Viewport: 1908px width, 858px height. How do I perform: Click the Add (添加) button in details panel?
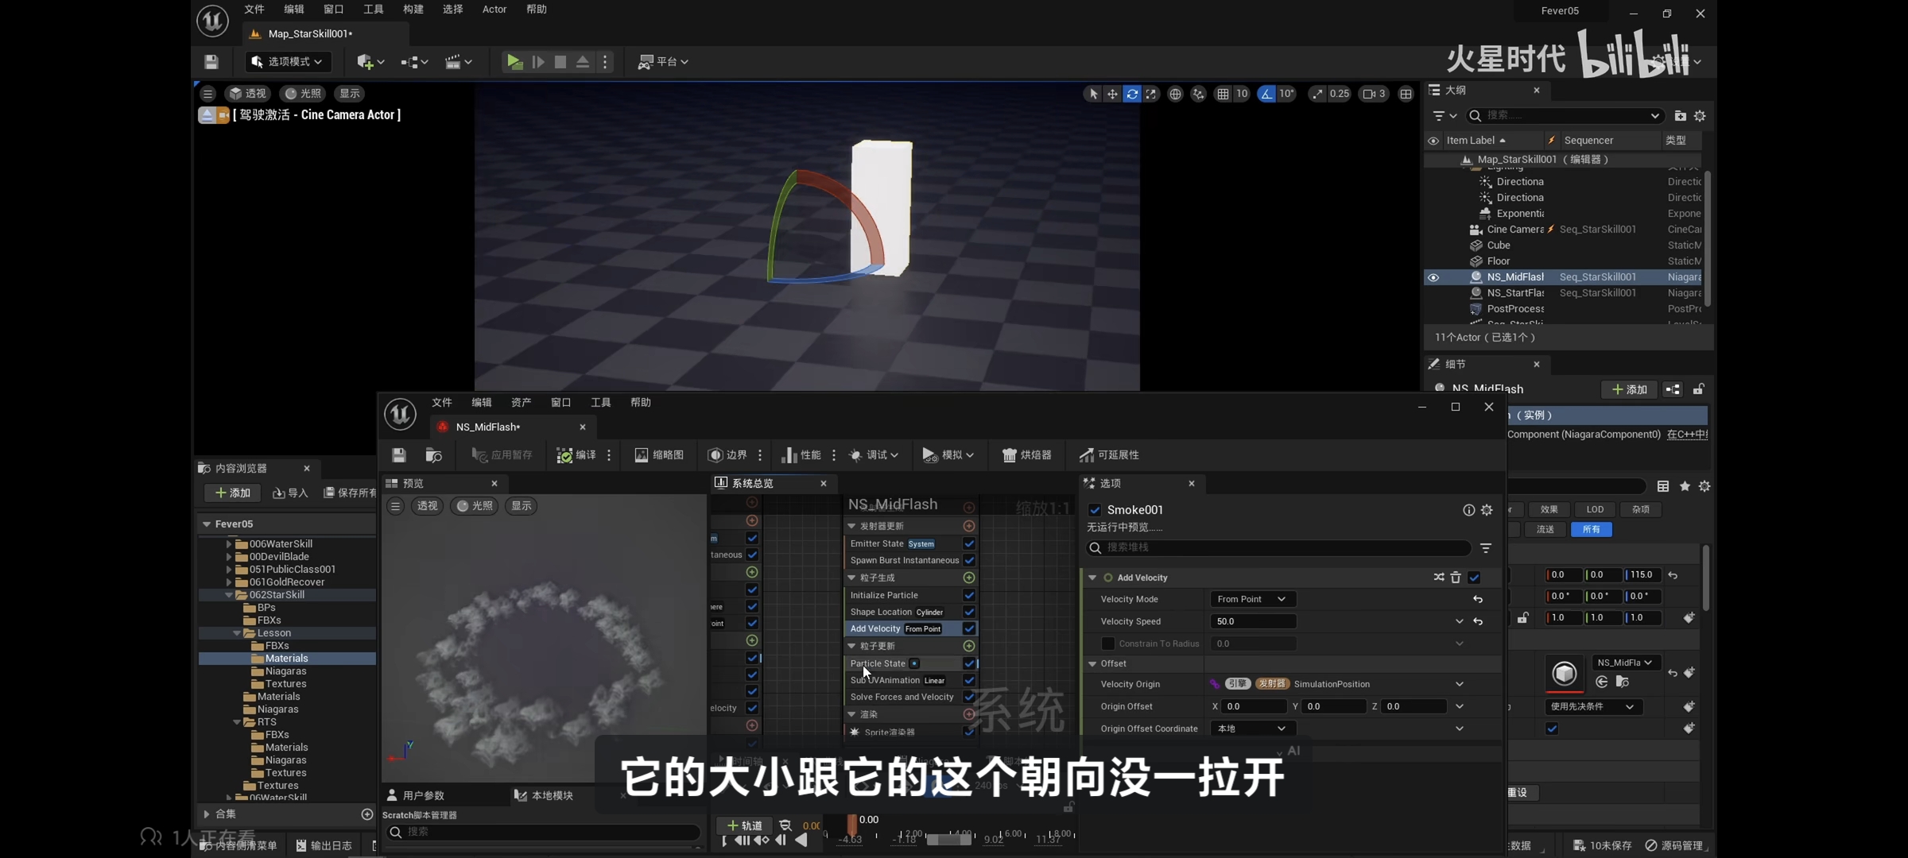pos(1629,389)
